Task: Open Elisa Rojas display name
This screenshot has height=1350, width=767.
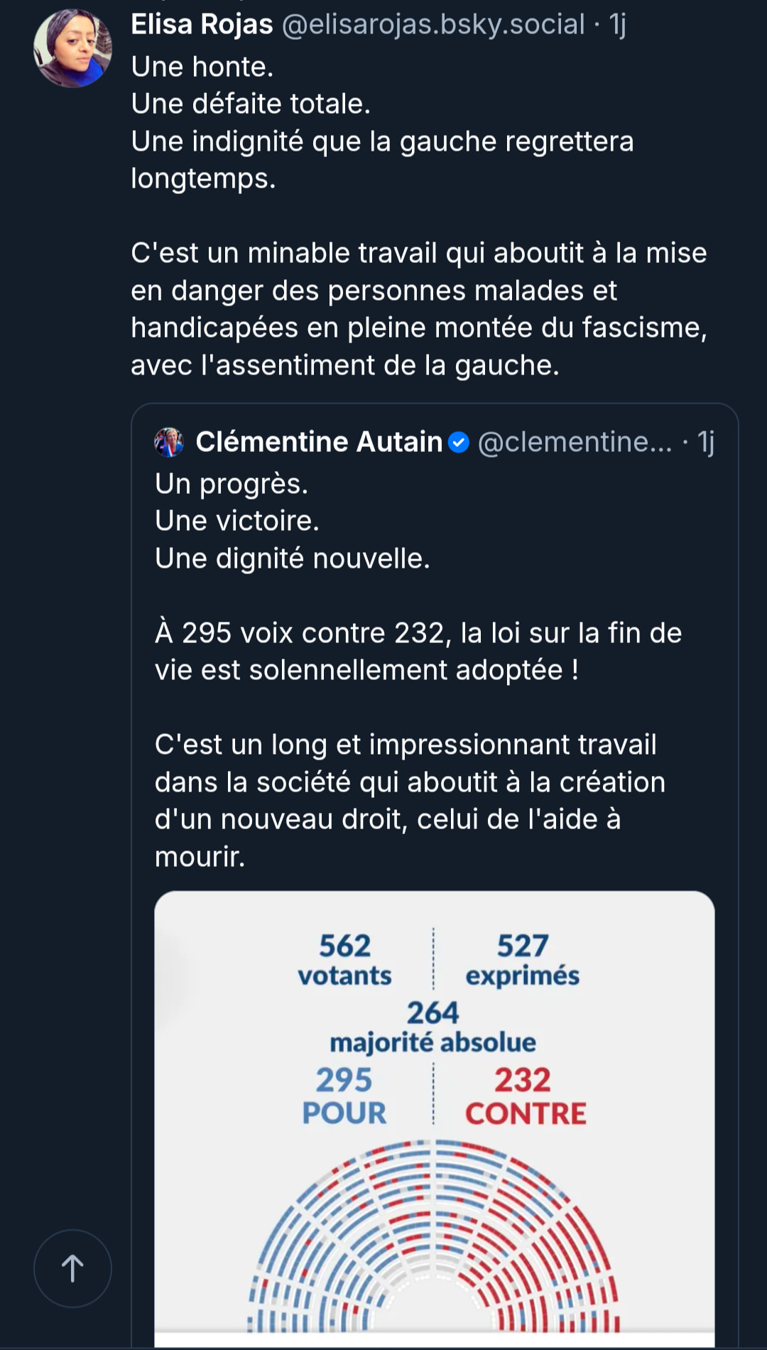Action: coord(202,24)
